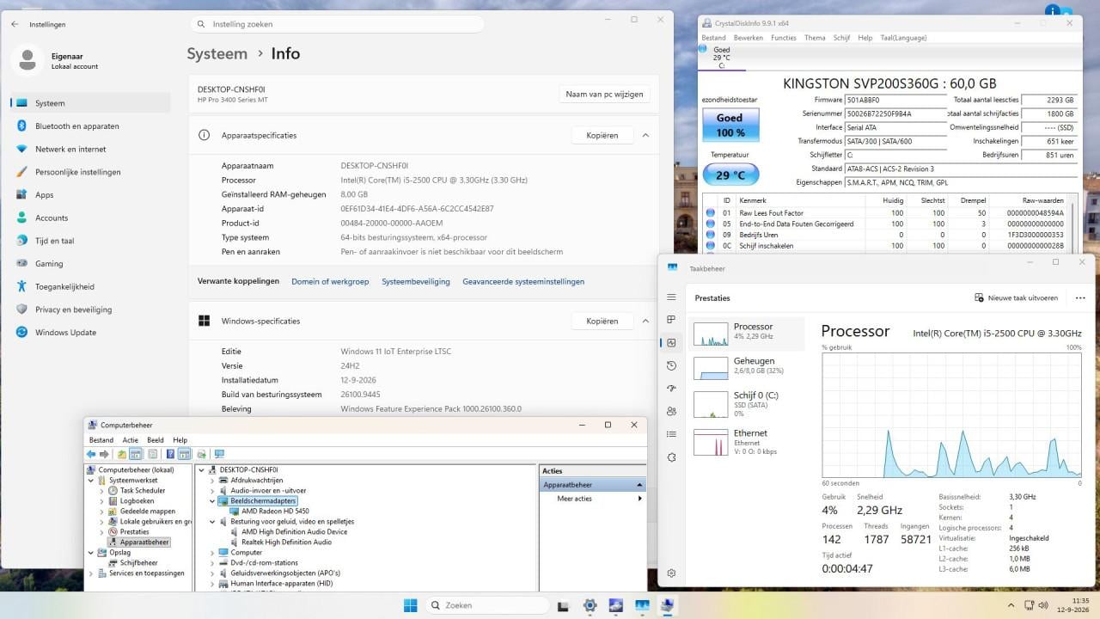
Task: Open Meer acties submenu arrow in Acties pane
Action: (x=639, y=499)
